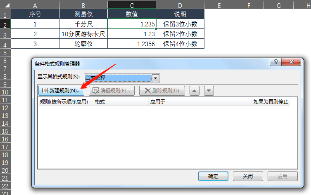Screen dimensions: 311x195
Task: Select row 3 header
Action: pos(5,34)
